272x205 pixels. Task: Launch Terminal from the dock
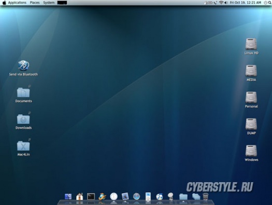91,197
